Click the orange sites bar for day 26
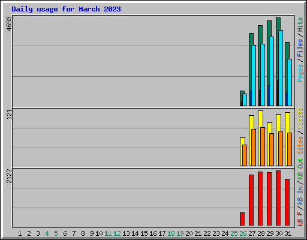307x240 pixels. 245,155
